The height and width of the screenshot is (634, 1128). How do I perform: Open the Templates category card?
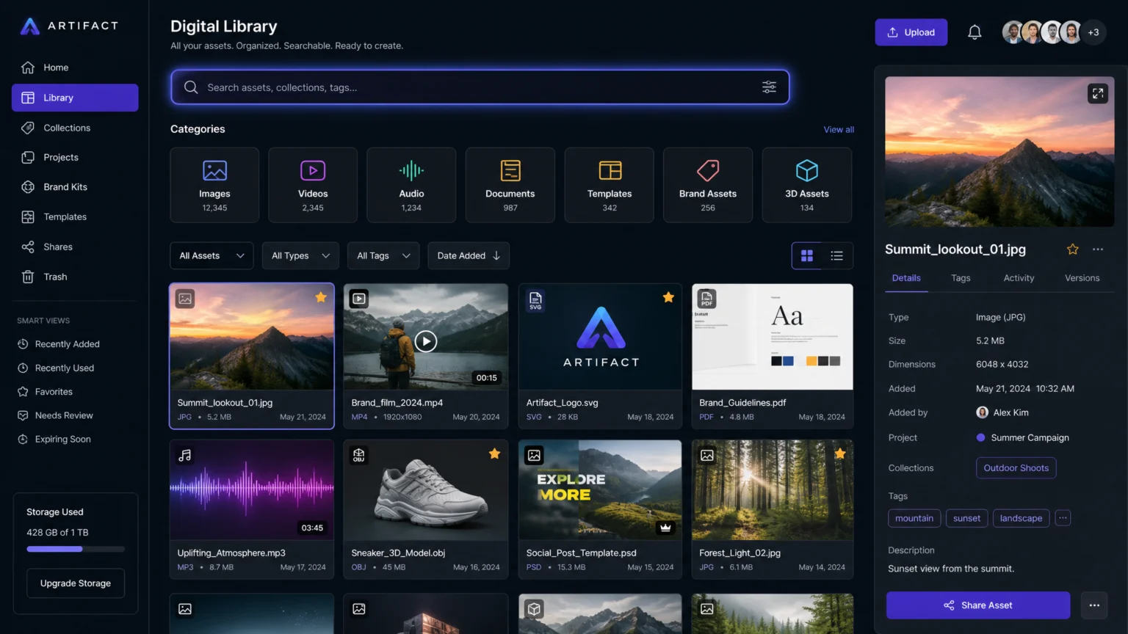click(x=610, y=185)
